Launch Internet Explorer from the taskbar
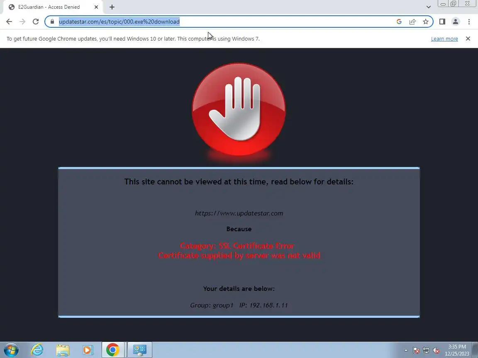This screenshot has height=358, width=478. pyautogui.click(x=37, y=350)
